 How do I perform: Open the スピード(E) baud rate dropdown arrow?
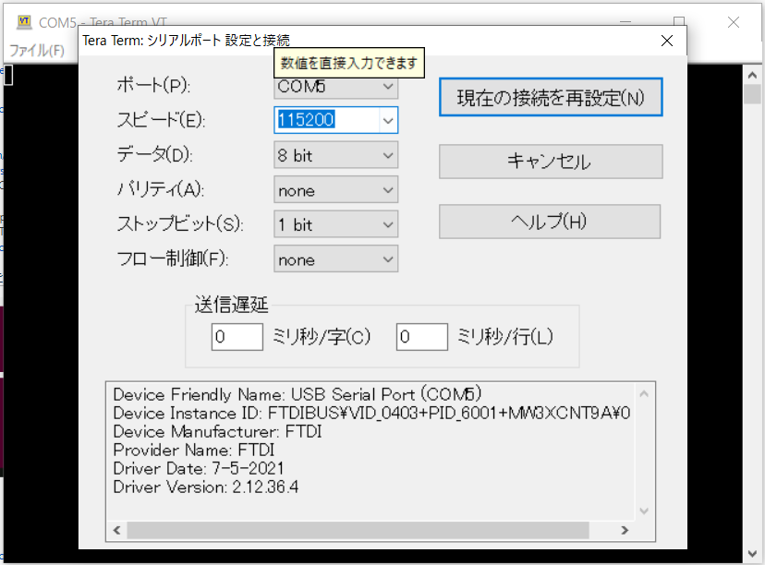(x=388, y=120)
